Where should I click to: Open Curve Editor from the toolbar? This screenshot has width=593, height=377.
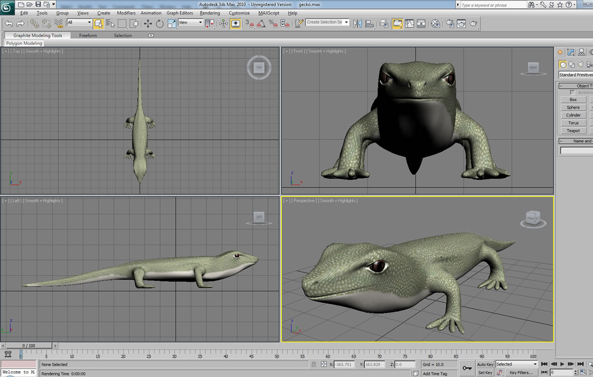pos(409,24)
